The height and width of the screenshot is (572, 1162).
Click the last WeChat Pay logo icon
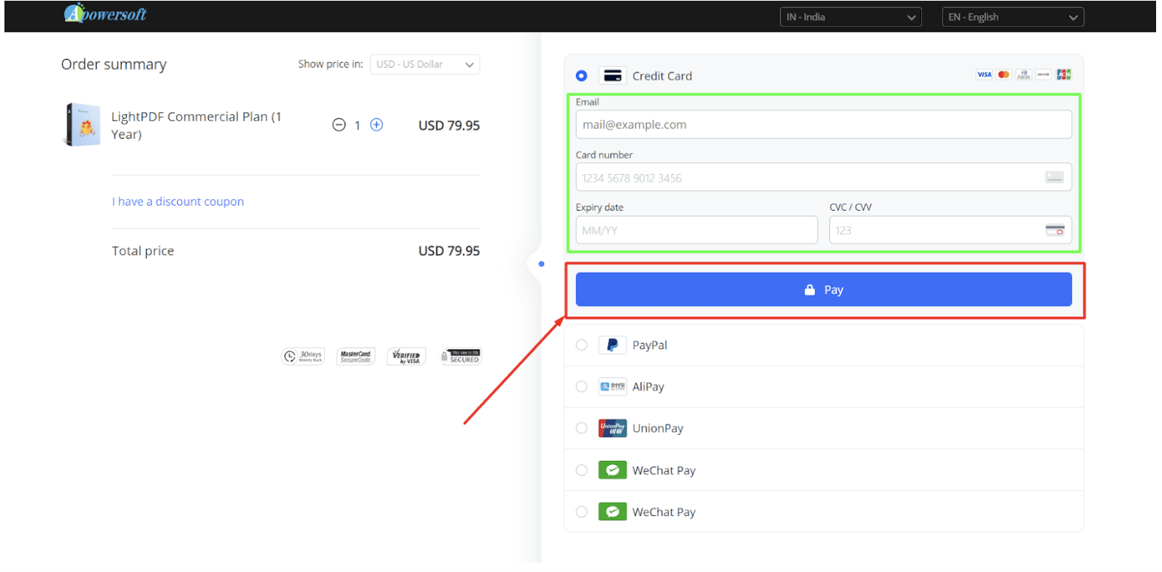(x=613, y=512)
